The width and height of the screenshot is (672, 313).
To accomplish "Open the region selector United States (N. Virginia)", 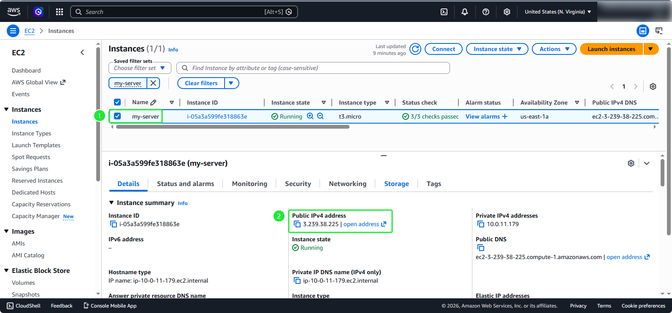I will [558, 12].
